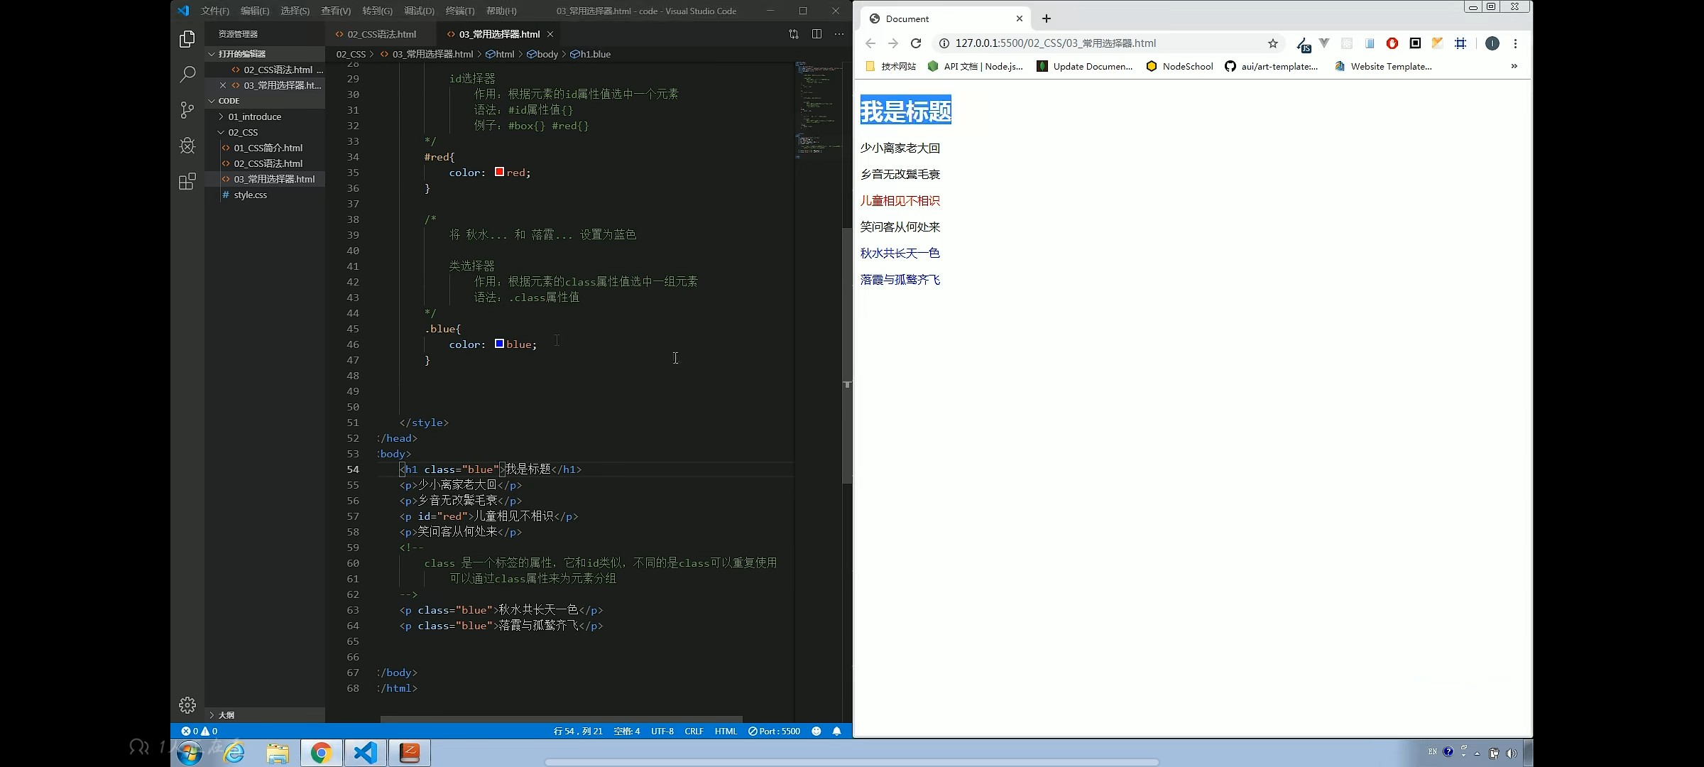Open the NodeSchool bookmark
Image resolution: width=1704 pixels, height=767 pixels.
tap(1179, 66)
